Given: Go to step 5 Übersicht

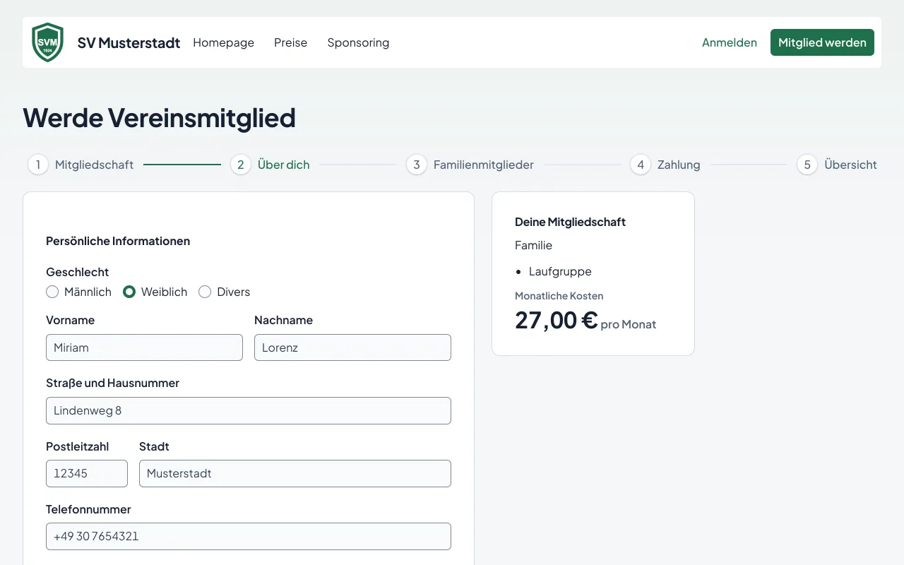Looking at the screenshot, I should coord(837,165).
